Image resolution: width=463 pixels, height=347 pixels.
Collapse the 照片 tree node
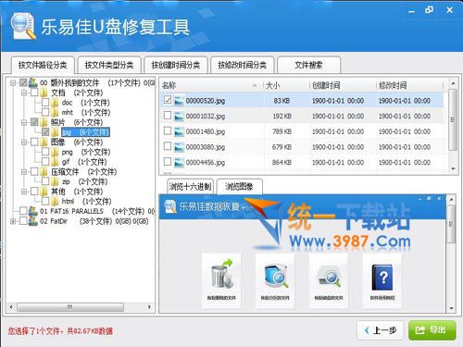pyautogui.click(x=24, y=122)
